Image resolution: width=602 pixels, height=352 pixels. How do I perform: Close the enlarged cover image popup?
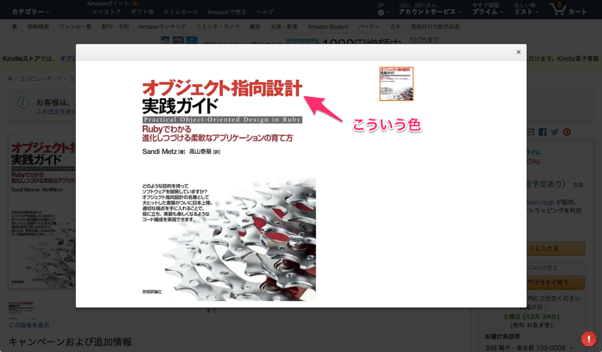[x=519, y=52]
